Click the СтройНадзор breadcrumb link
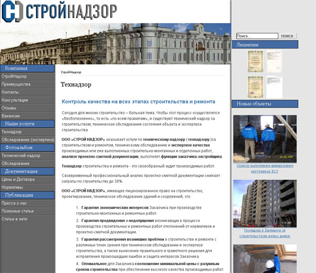 tap(71, 72)
